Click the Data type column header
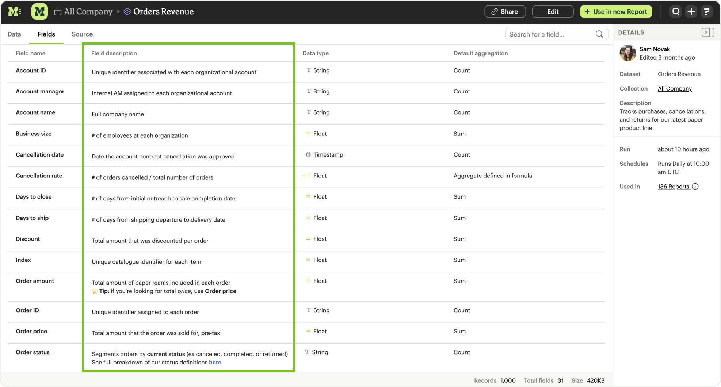 [316, 53]
